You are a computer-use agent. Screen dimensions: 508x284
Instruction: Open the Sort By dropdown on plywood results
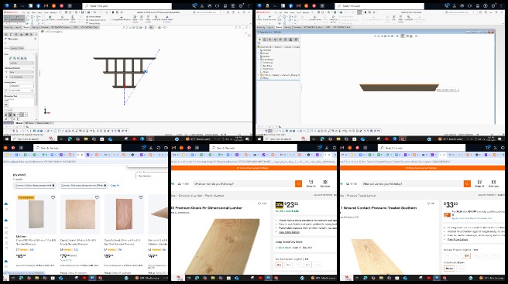click(152, 175)
